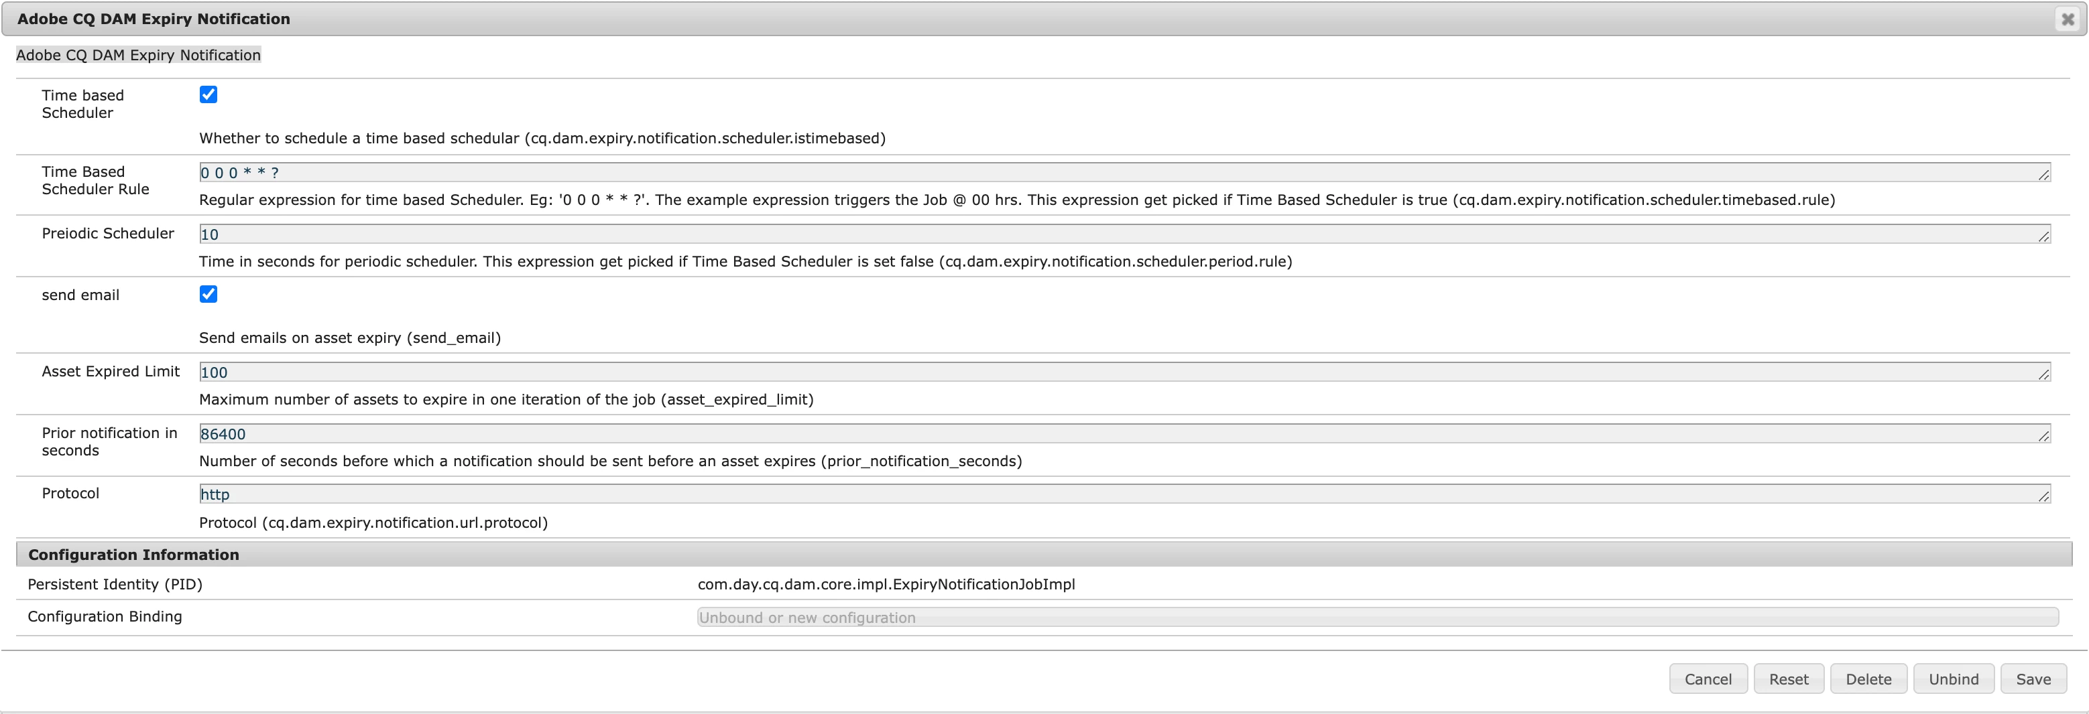Click the 'Maximum number of assets to expire' description

pos(506,400)
